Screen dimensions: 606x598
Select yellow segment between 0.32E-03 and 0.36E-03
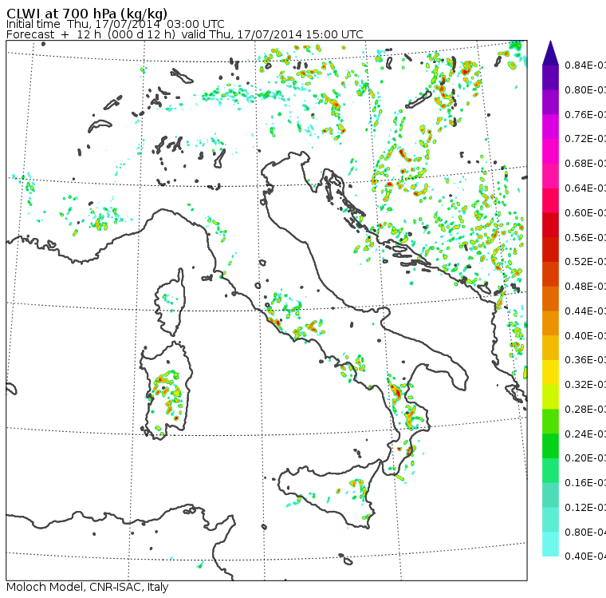pos(551,372)
